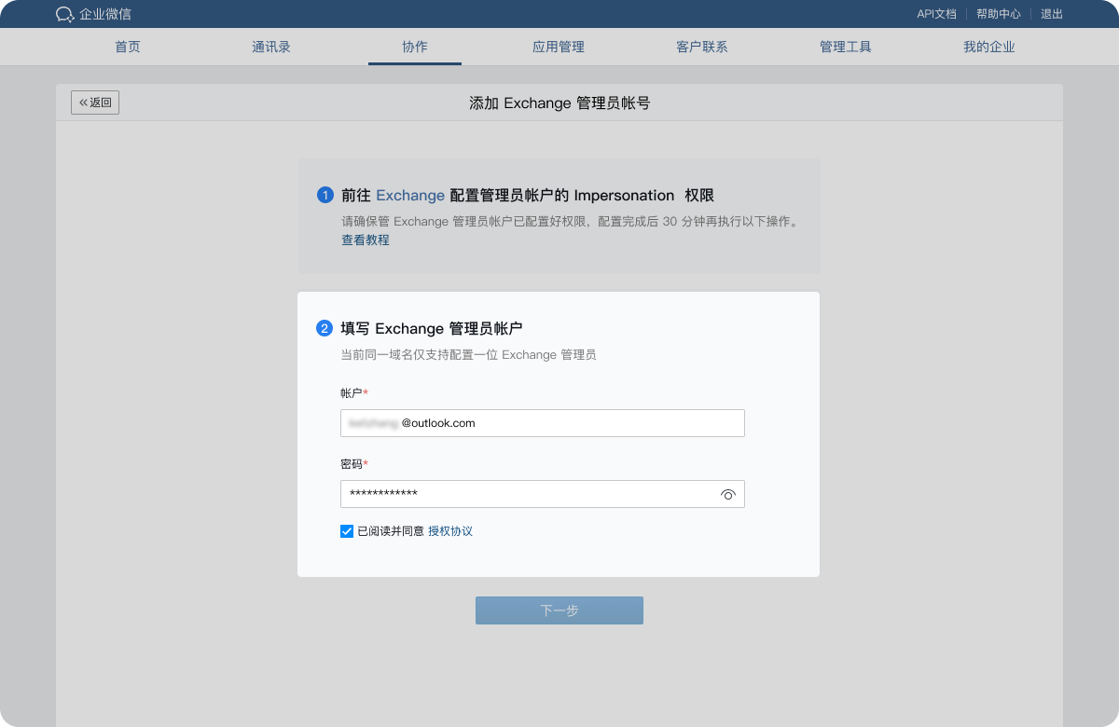The width and height of the screenshot is (1119, 727).
Task: Open the 首页 tab
Action: pyautogui.click(x=128, y=47)
